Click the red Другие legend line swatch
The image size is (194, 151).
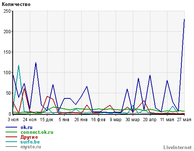click(x=11, y=137)
